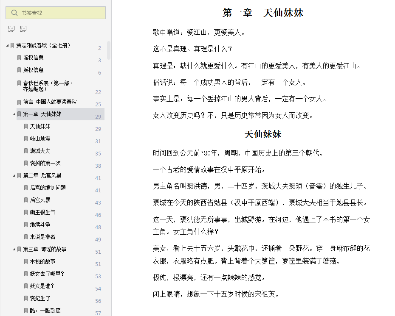Open bookmark 后宫的编制问题

pos(48,188)
